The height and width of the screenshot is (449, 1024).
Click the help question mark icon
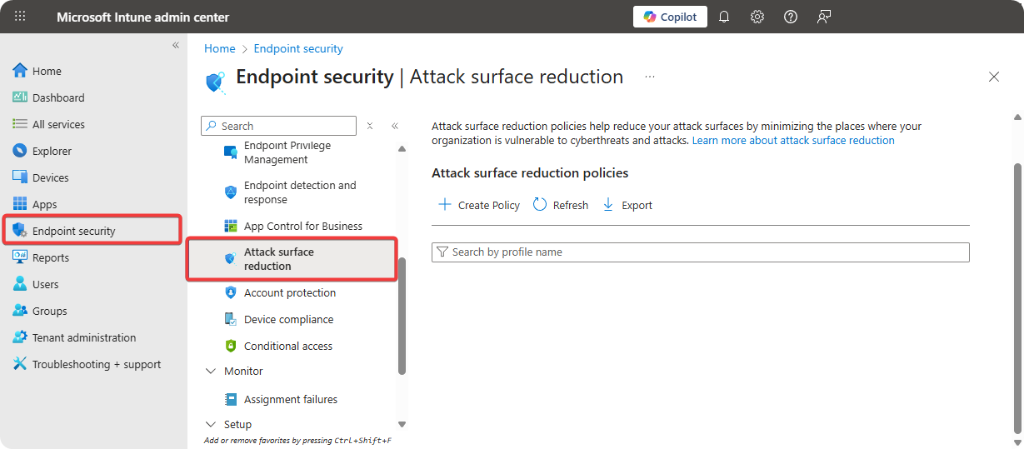(x=791, y=17)
